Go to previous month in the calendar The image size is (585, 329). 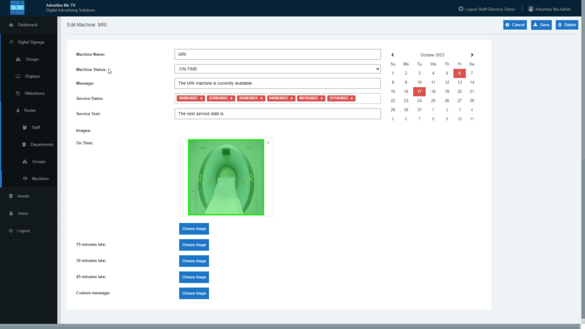pos(393,54)
